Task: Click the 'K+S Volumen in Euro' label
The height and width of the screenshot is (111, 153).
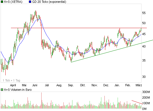Action: click(x=18, y=90)
